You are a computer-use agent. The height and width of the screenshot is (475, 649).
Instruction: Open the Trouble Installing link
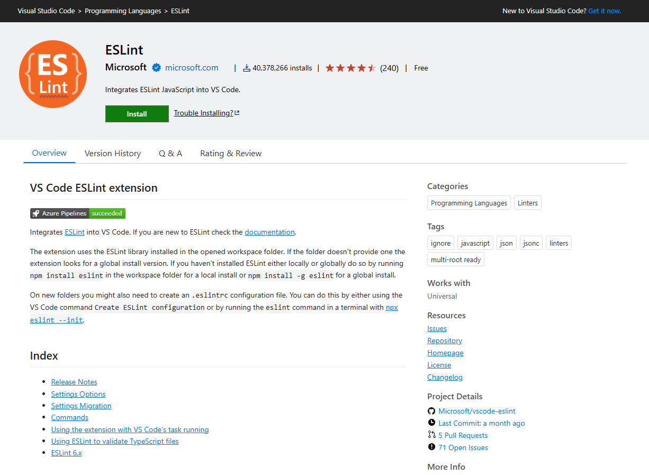pyautogui.click(x=204, y=113)
